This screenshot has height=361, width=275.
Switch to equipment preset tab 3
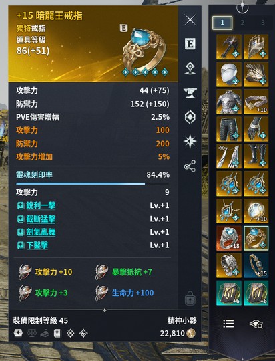click(263, 23)
